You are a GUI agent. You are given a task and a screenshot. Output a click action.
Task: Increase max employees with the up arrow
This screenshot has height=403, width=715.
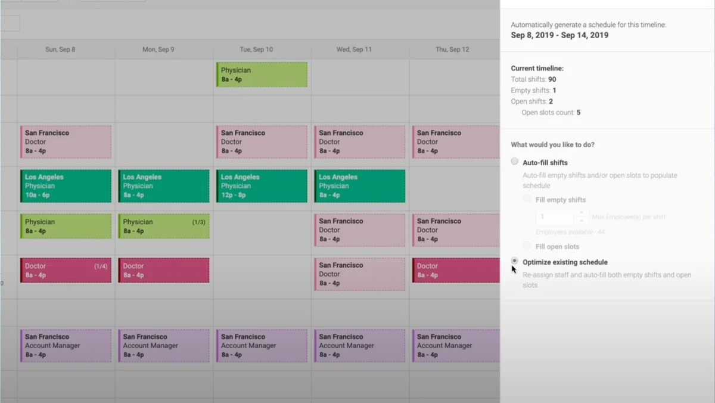coord(582,213)
